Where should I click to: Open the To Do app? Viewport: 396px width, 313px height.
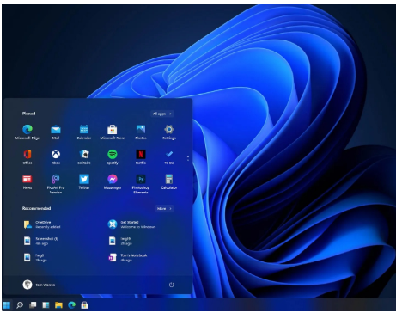click(x=169, y=156)
